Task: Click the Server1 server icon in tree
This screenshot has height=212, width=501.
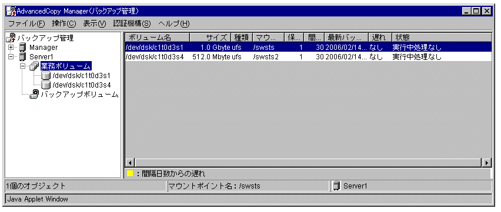Action: 22,57
